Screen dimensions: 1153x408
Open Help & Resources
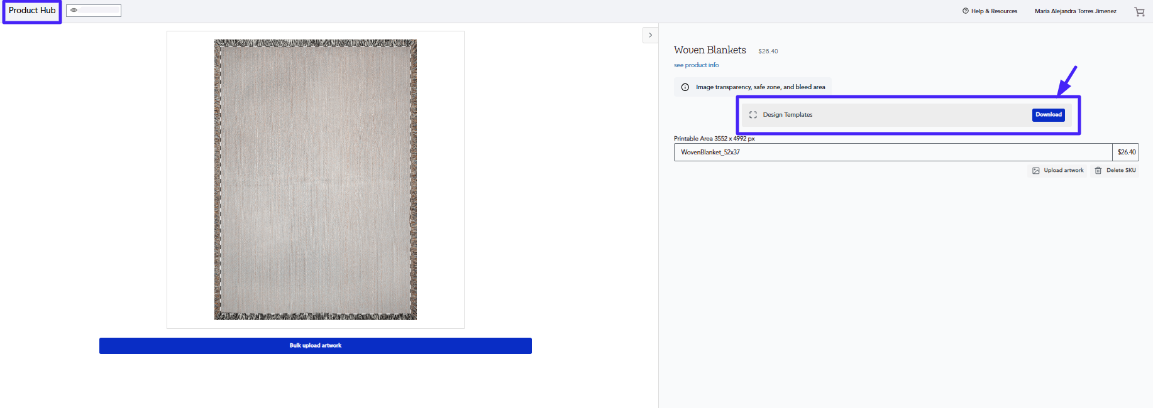click(994, 11)
